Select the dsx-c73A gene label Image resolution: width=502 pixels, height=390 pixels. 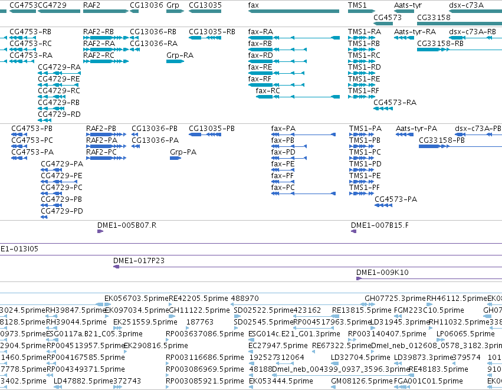click(466, 5)
